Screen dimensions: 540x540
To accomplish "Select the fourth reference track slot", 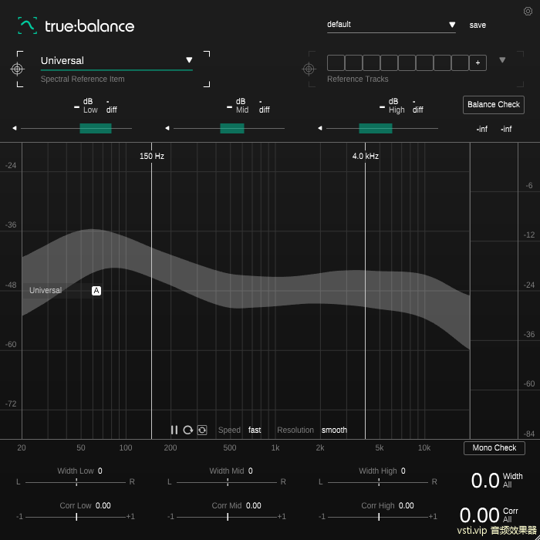I will pos(389,62).
